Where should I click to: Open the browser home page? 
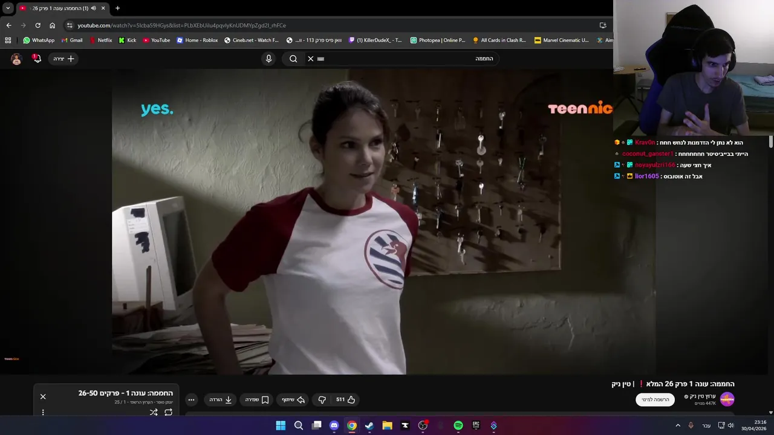tap(52, 25)
